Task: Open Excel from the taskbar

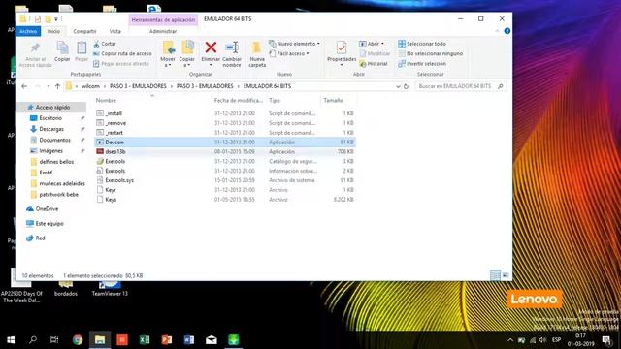Action: [145, 340]
